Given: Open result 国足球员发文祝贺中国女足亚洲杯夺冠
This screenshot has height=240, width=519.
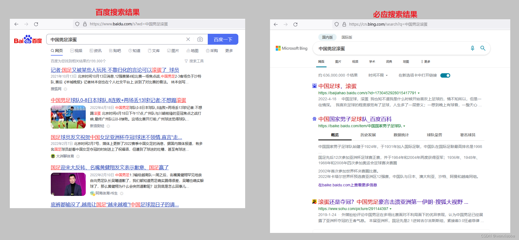Looking at the screenshot, I should [x=116, y=137].
